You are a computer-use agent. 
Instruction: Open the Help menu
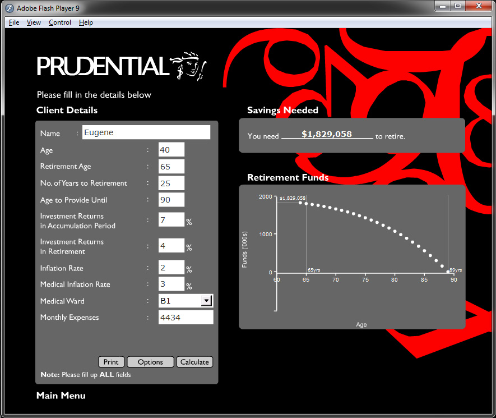point(86,22)
